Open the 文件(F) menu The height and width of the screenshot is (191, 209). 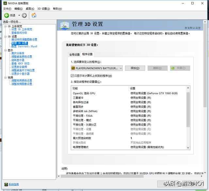point(7,9)
